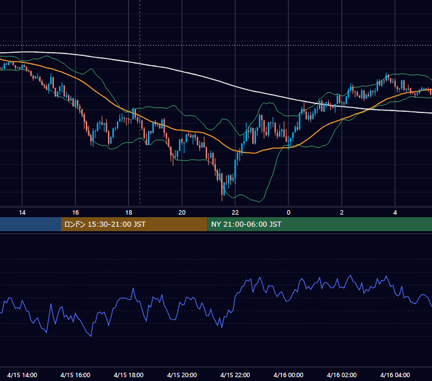Click the blue session bar before ロンドン
The height and width of the screenshot is (381, 432).
pos(30,224)
